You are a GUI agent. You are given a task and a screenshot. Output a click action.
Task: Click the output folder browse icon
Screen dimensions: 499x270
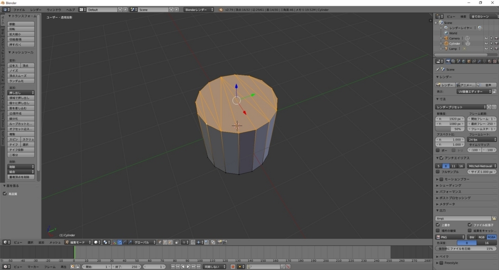[494, 218]
